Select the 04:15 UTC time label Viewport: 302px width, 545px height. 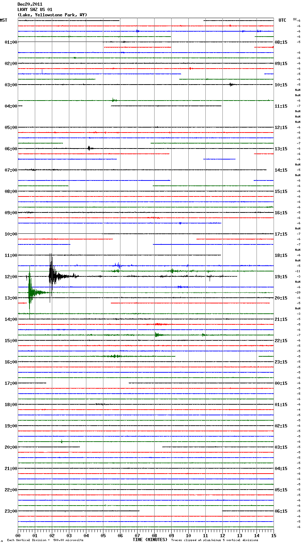click(281, 469)
